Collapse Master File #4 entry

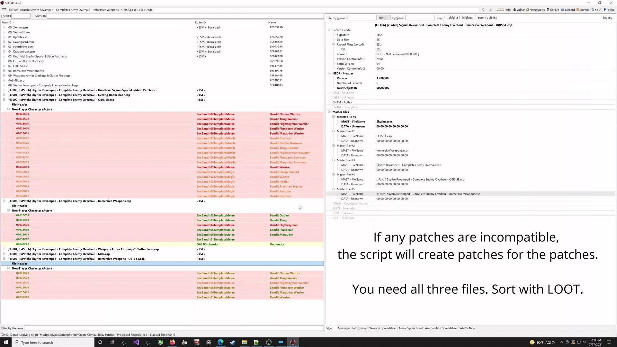pyautogui.click(x=334, y=174)
